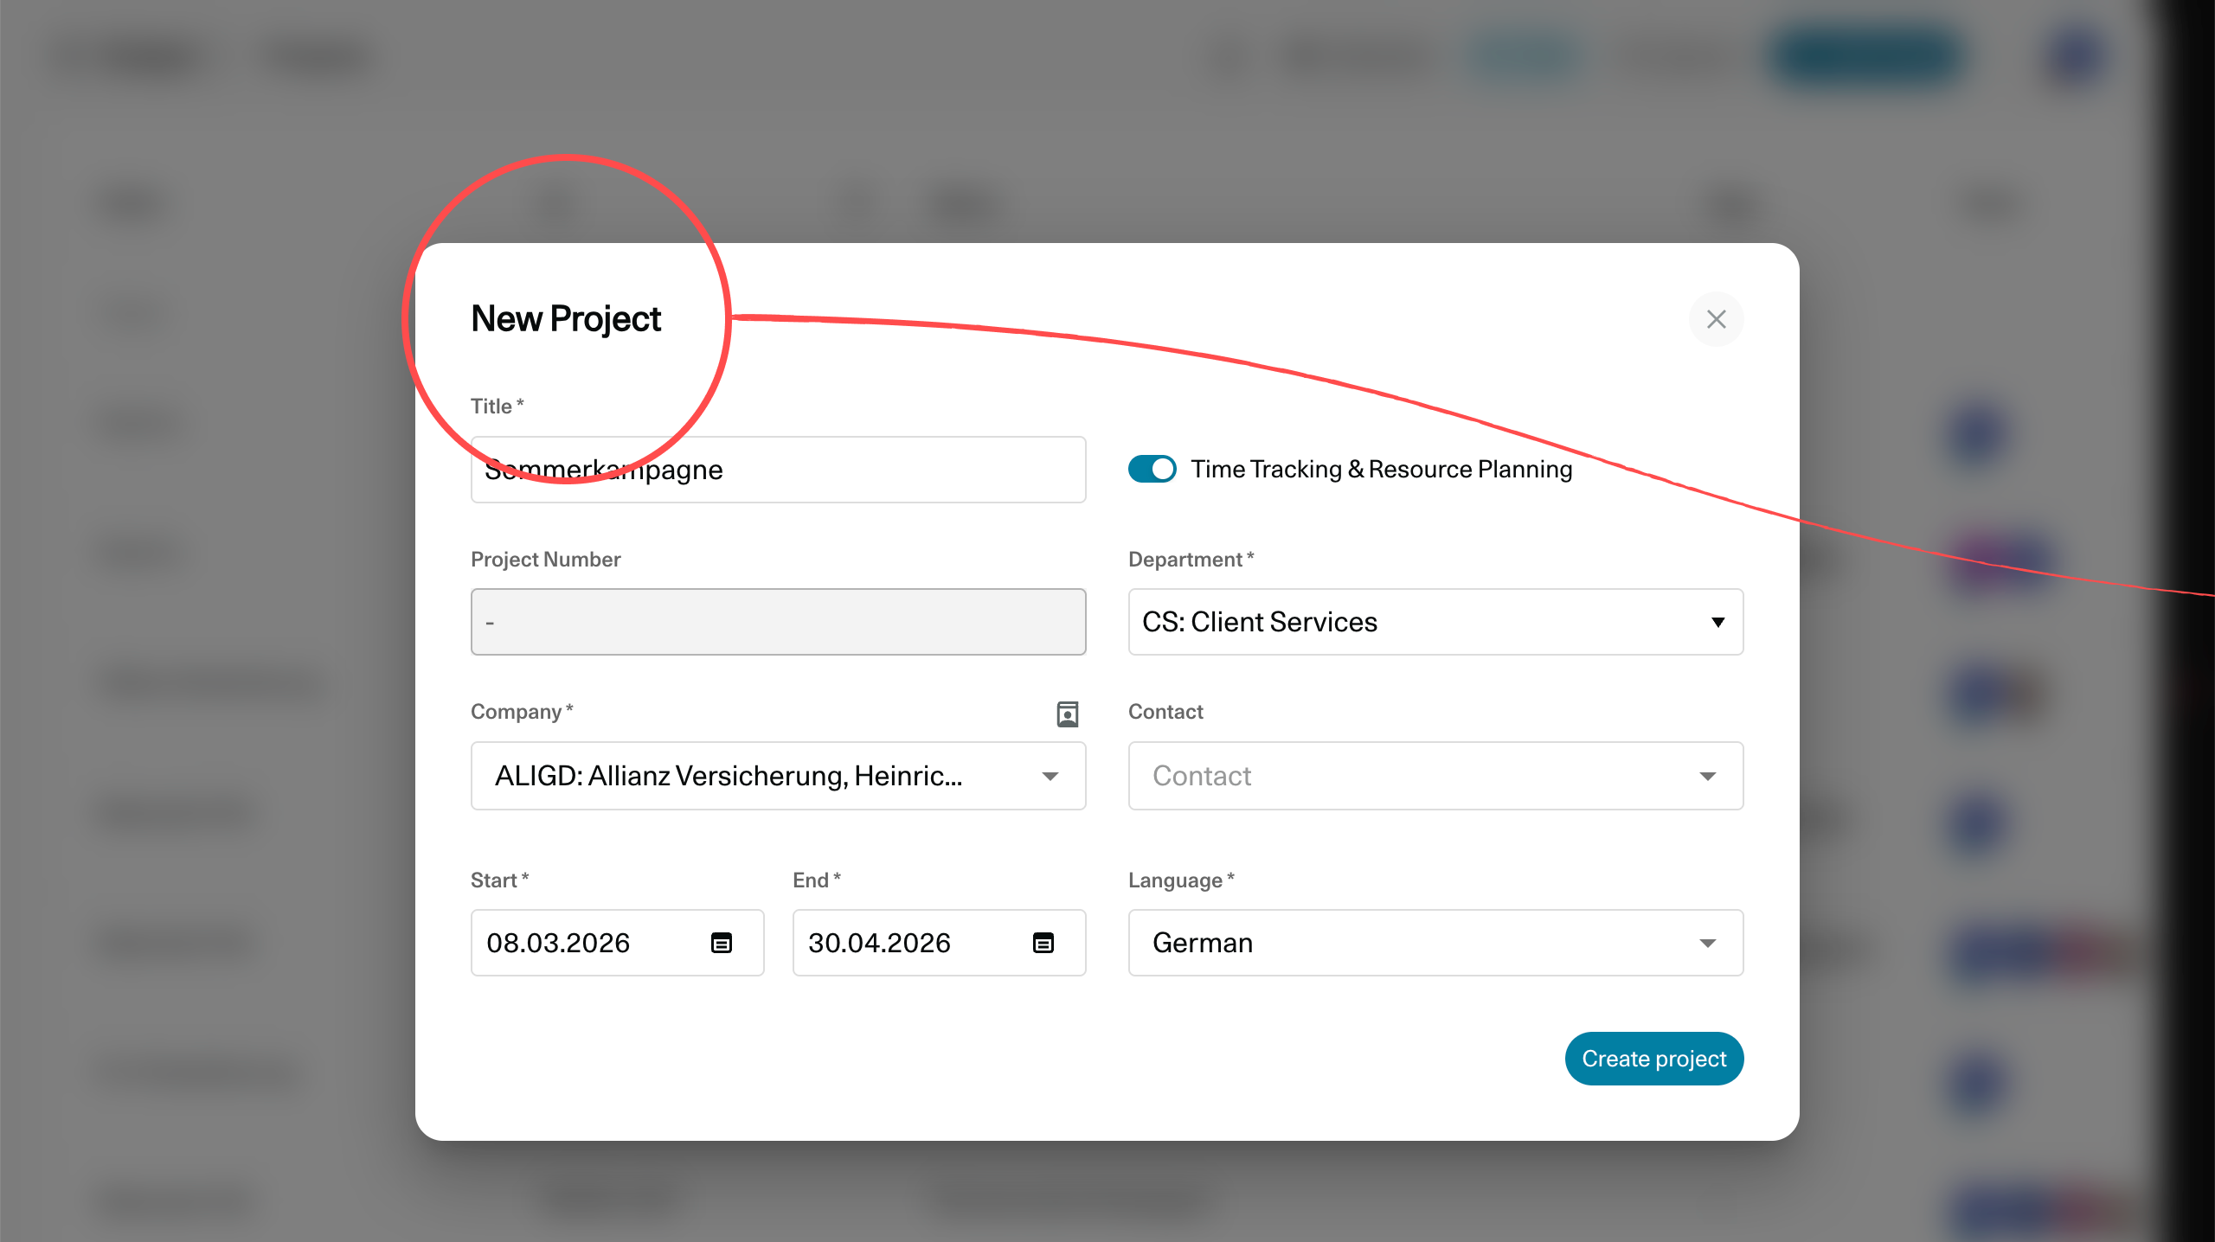Viewport: 2215px width, 1242px height.
Task: Click the ALIGD: Allianz Versicherung company value
Action: click(x=728, y=776)
